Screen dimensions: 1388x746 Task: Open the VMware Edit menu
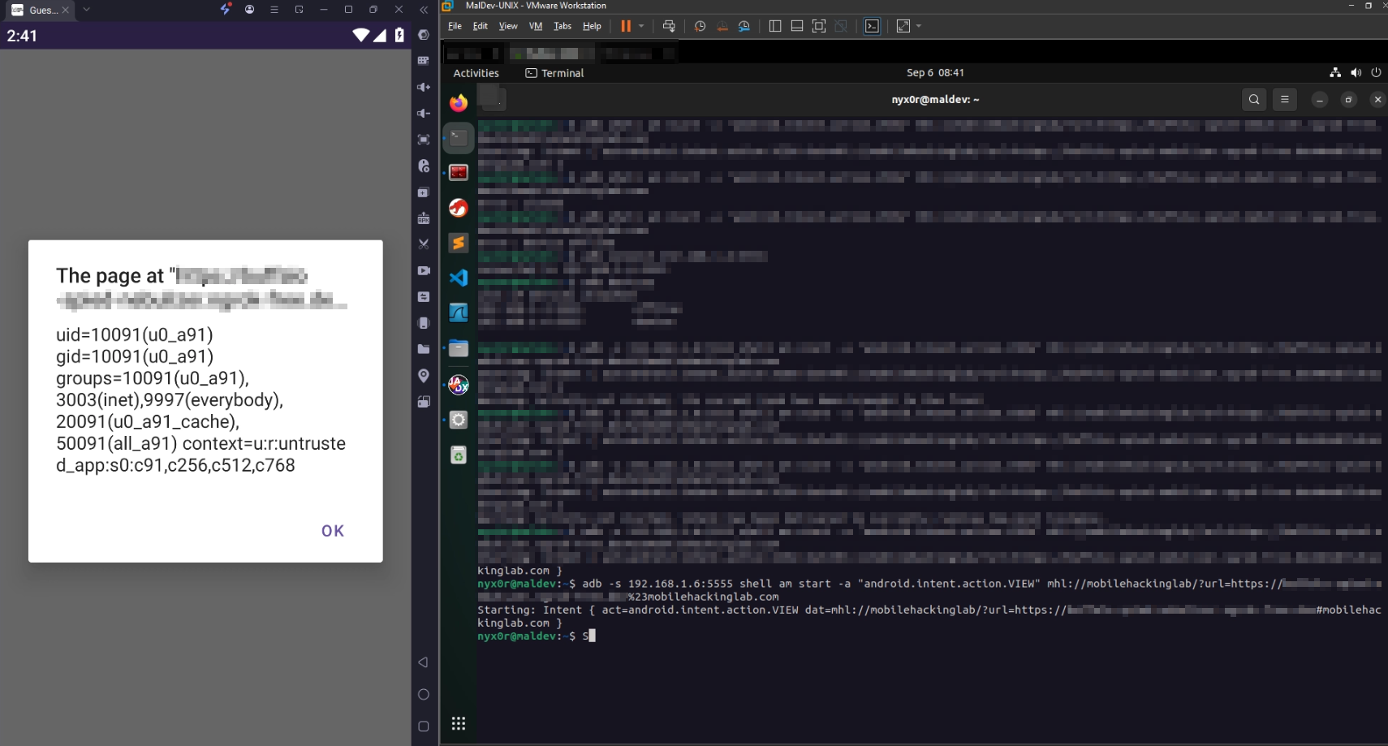click(x=481, y=26)
